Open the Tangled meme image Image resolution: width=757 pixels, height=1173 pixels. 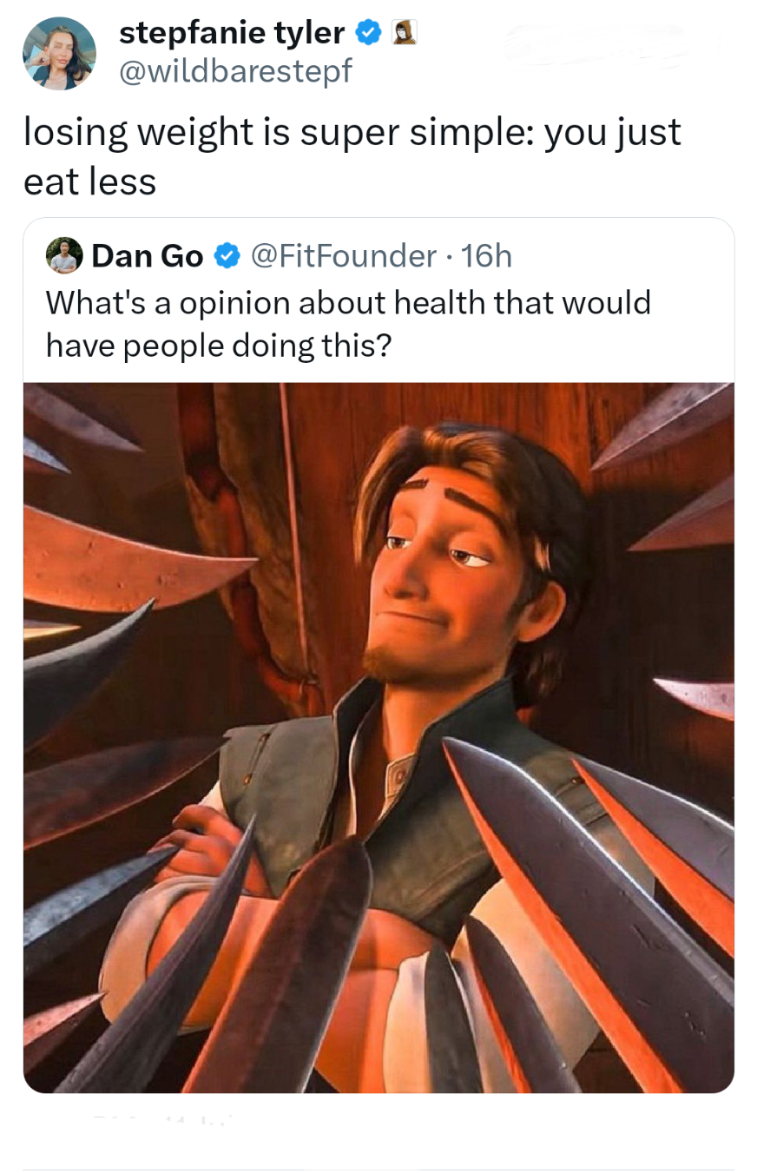(378, 736)
